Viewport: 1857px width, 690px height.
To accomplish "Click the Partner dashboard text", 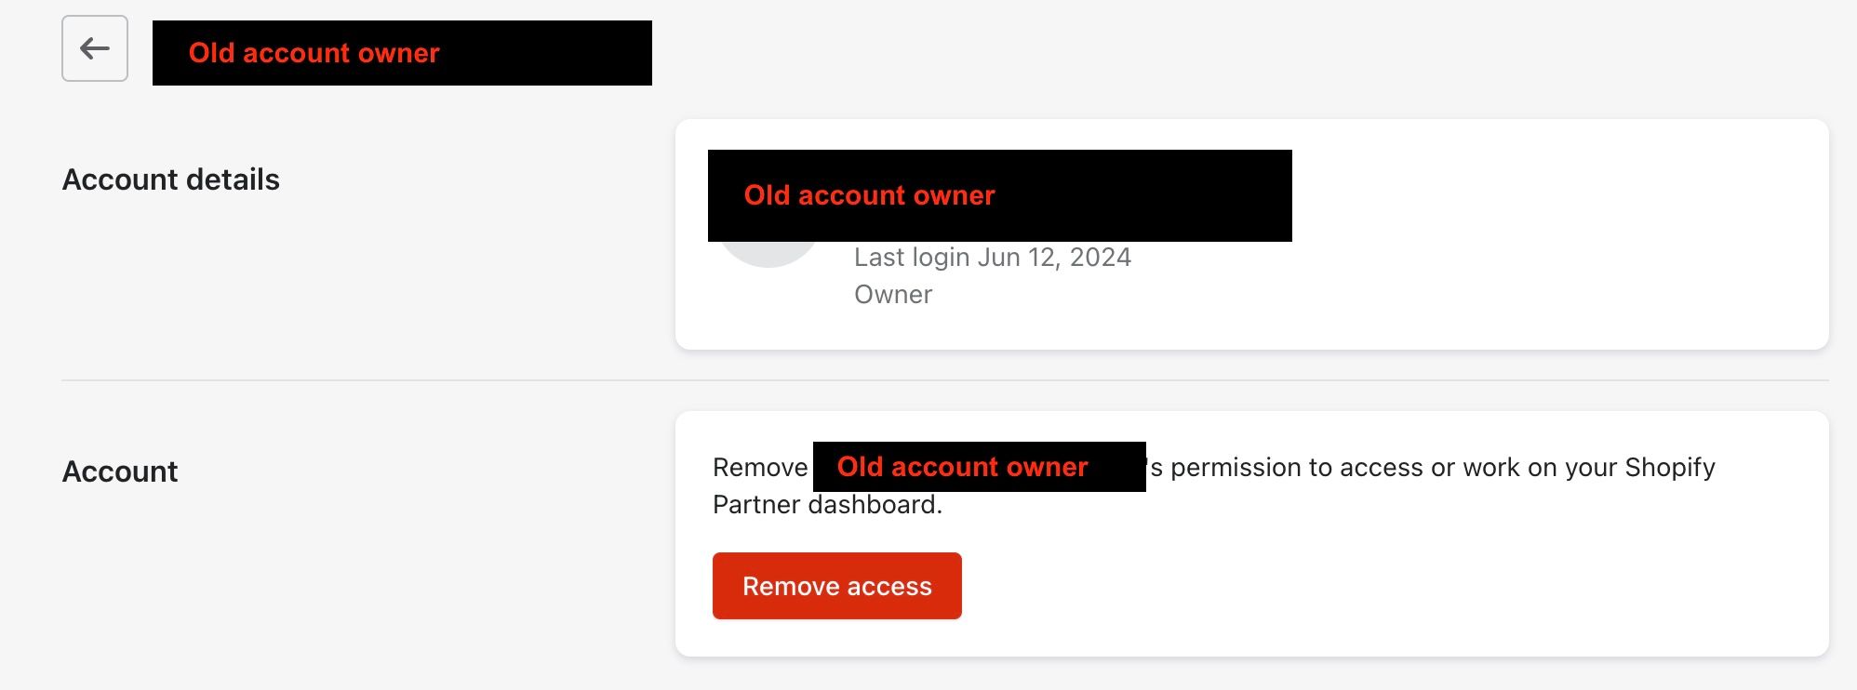I will click(827, 505).
